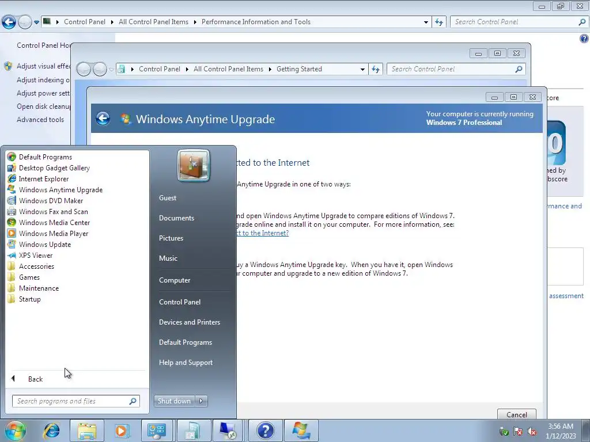Viewport: 590px width, 442px height.
Task: Launch Windows Media Center
Action: coord(55,223)
